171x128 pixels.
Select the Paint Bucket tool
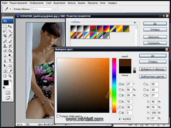click(x=10, y=51)
